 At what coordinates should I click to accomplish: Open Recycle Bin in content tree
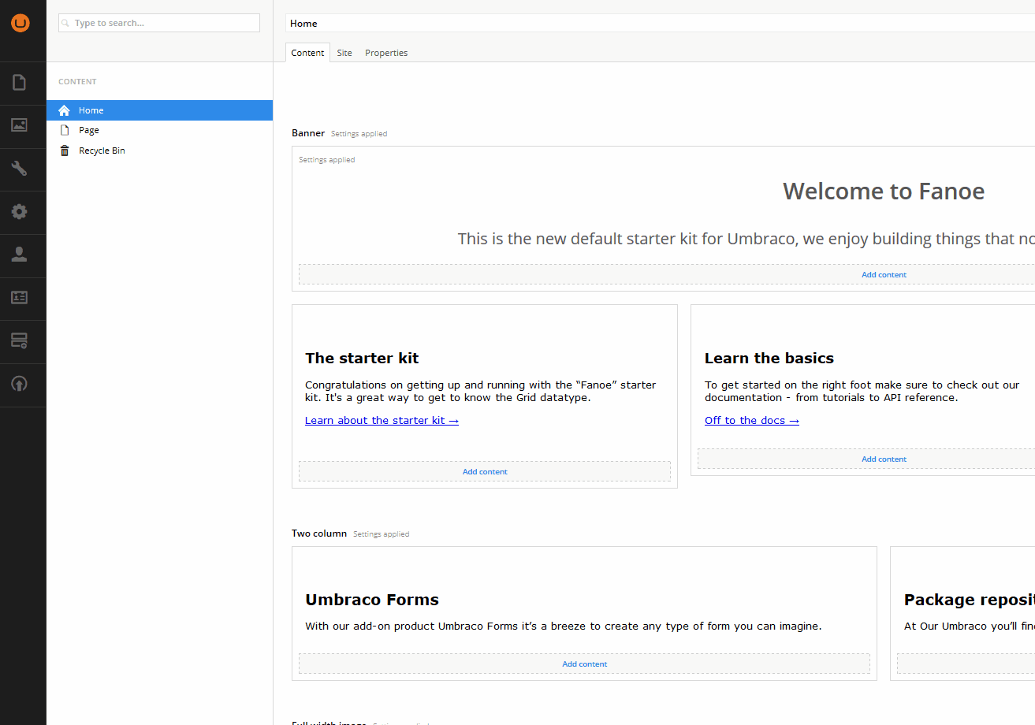click(159, 151)
